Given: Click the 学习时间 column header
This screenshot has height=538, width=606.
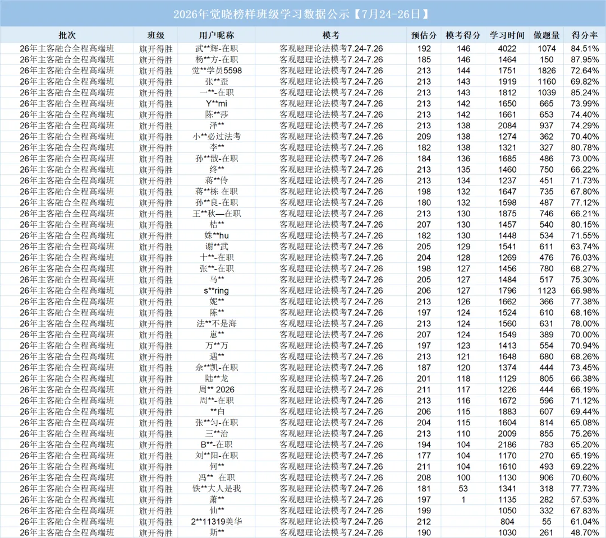Looking at the screenshot, I should (x=507, y=35).
